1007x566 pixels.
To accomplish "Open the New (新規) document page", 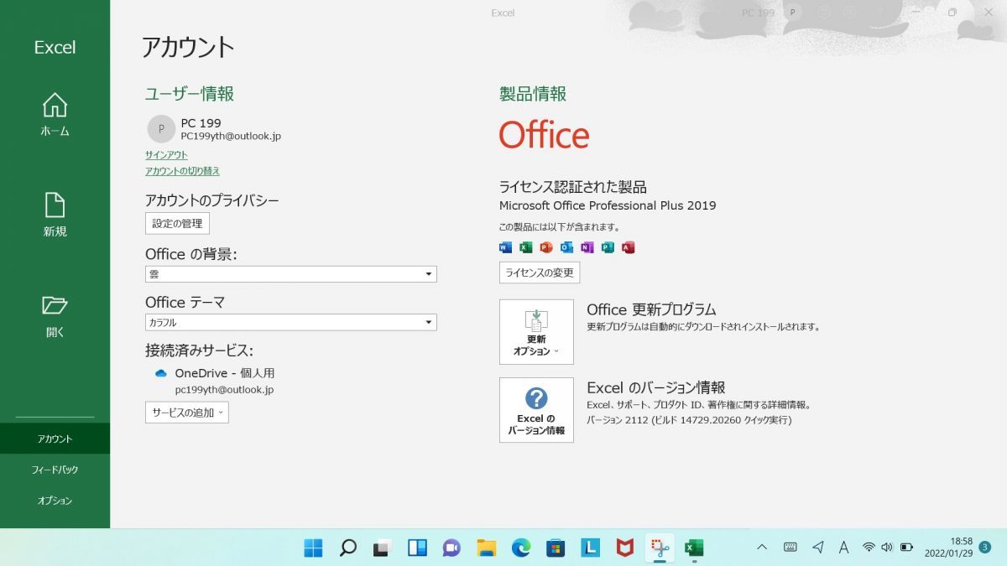I will pyautogui.click(x=55, y=205).
